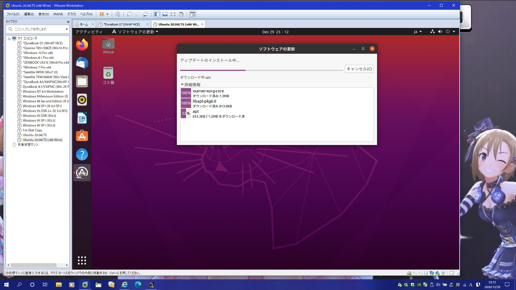This screenshot has width=516, height=290.
Task: Click Software Updater icon in dock
Action: click(x=82, y=173)
